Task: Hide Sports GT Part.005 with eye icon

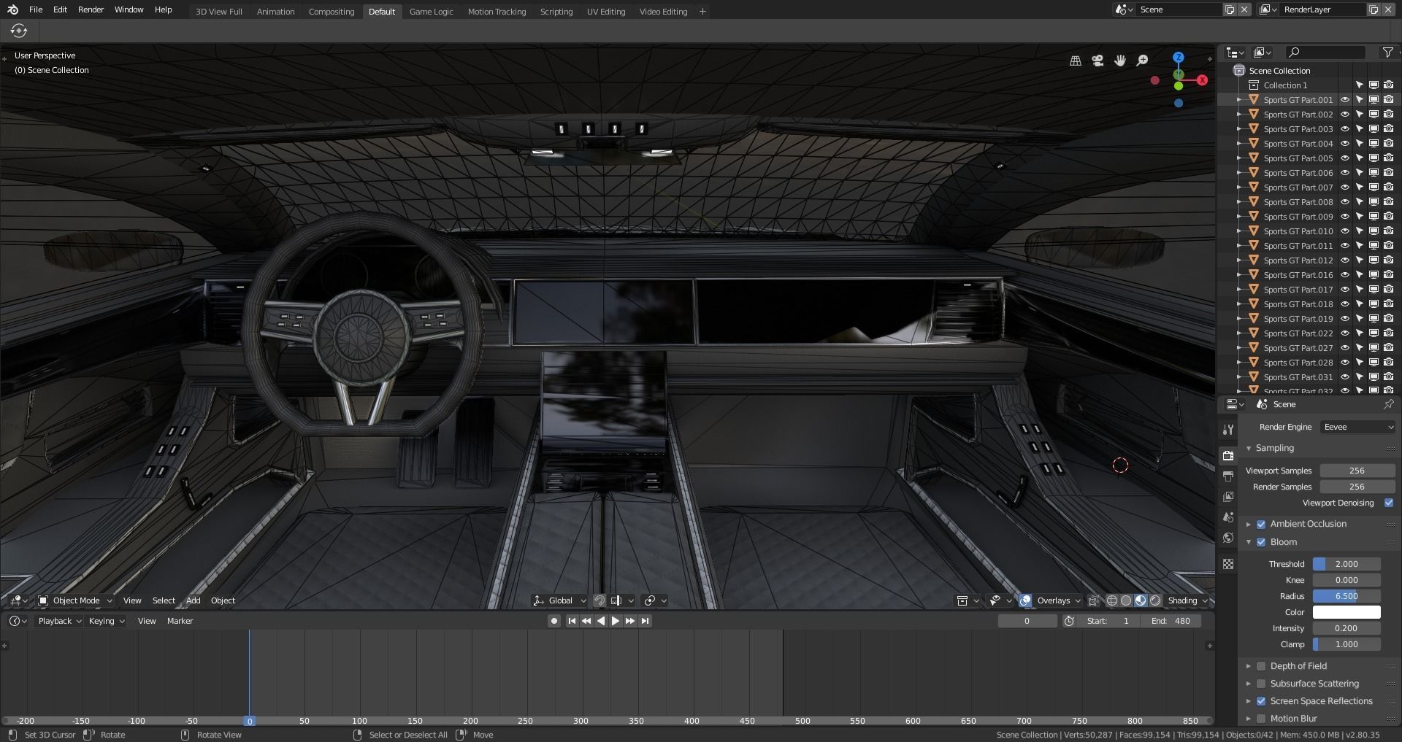Action: (1344, 158)
